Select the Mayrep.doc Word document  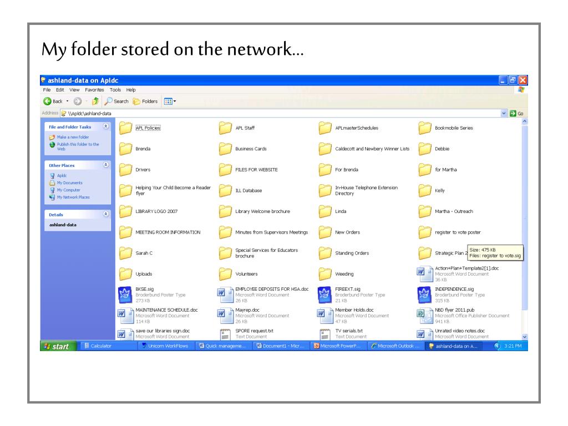coord(254,316)
